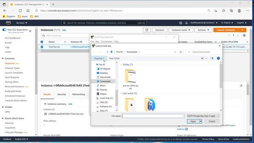Refresh the instances list
This screenshot has width=254, height=143.
147,30
